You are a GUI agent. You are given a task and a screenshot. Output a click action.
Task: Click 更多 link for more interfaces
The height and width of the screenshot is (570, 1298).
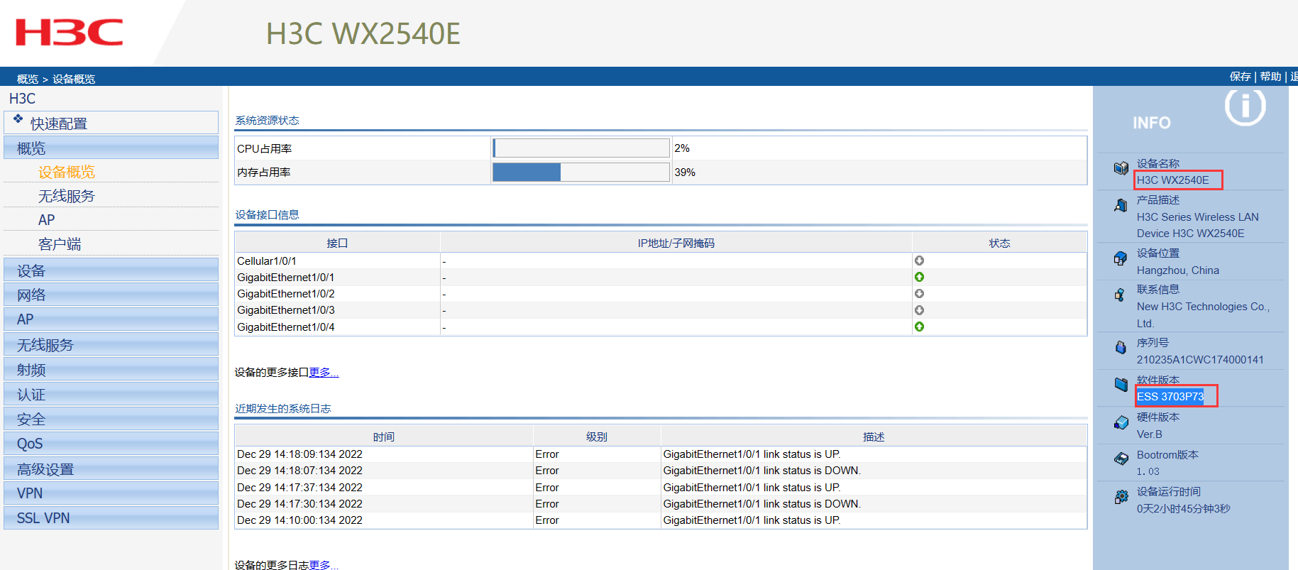[x=324, y=372]
